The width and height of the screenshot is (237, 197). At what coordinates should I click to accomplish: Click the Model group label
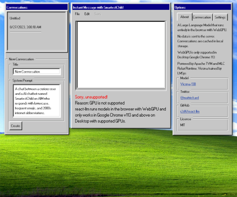pos(184,78)
